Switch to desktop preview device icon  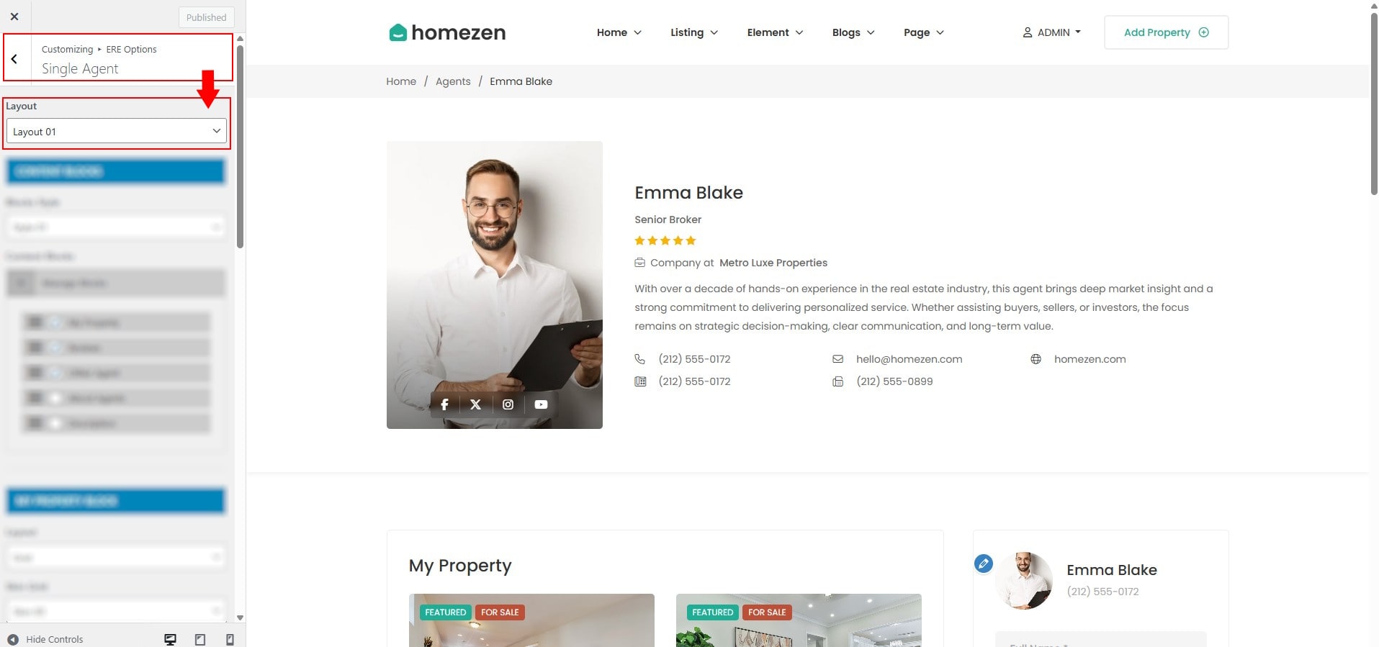[171, 639]
